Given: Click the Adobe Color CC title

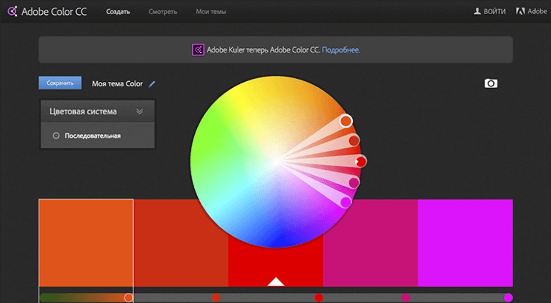Looking at the screenshot, I should pos(54,12).
